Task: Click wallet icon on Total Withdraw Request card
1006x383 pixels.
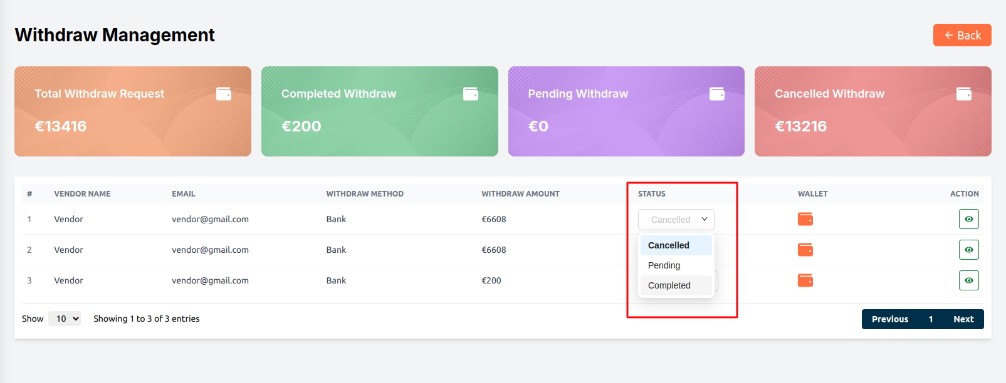Action: [224, 94]
